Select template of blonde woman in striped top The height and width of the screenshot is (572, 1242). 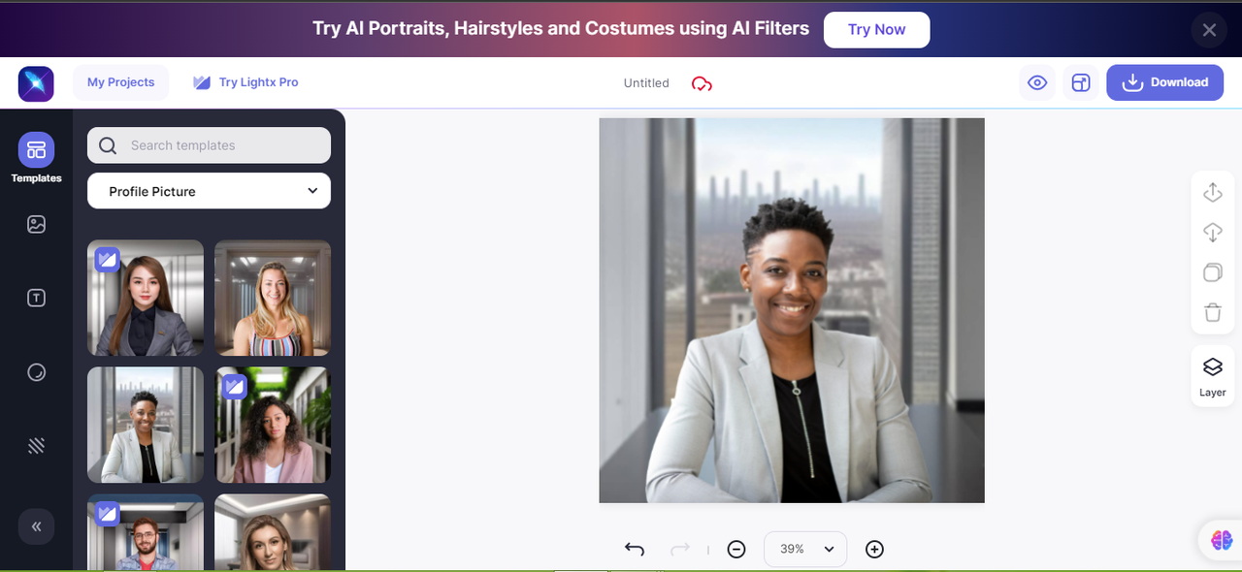pos(273,298)
